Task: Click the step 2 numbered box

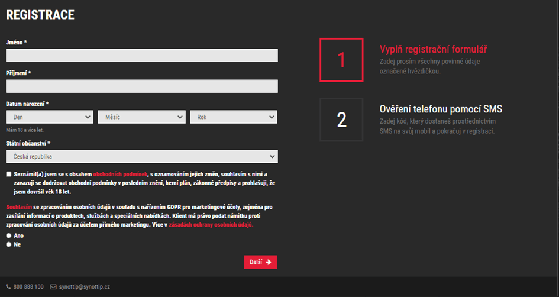Action: [x=341, y=120]
